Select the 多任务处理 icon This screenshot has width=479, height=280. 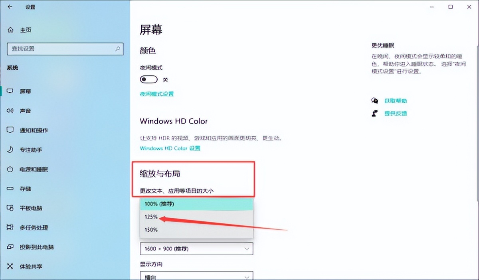click(x=10, y=227)
